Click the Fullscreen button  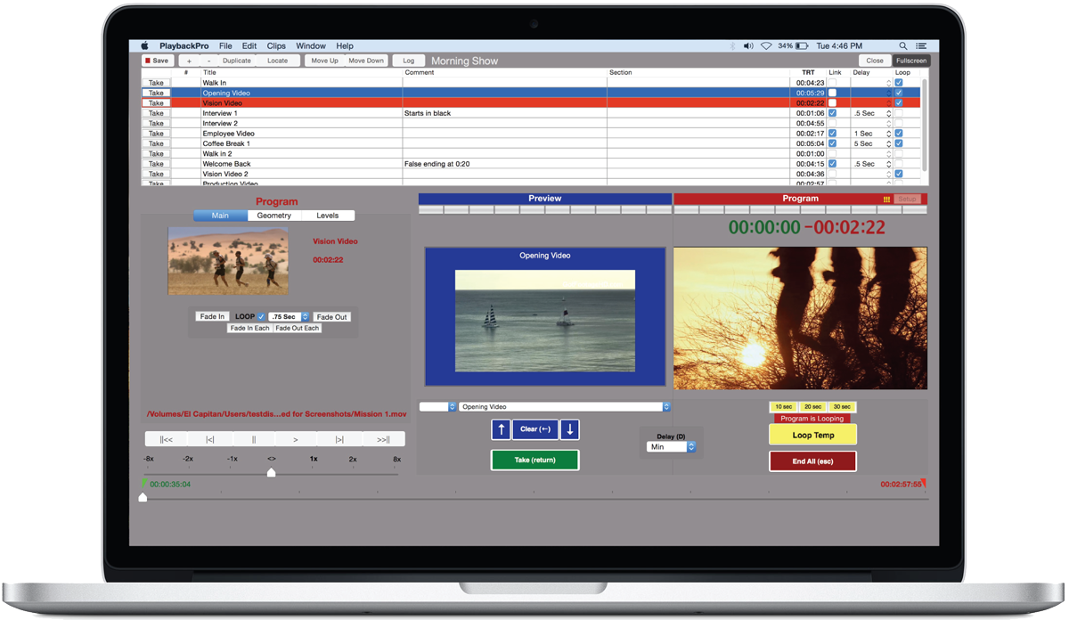tap(910, 61)
